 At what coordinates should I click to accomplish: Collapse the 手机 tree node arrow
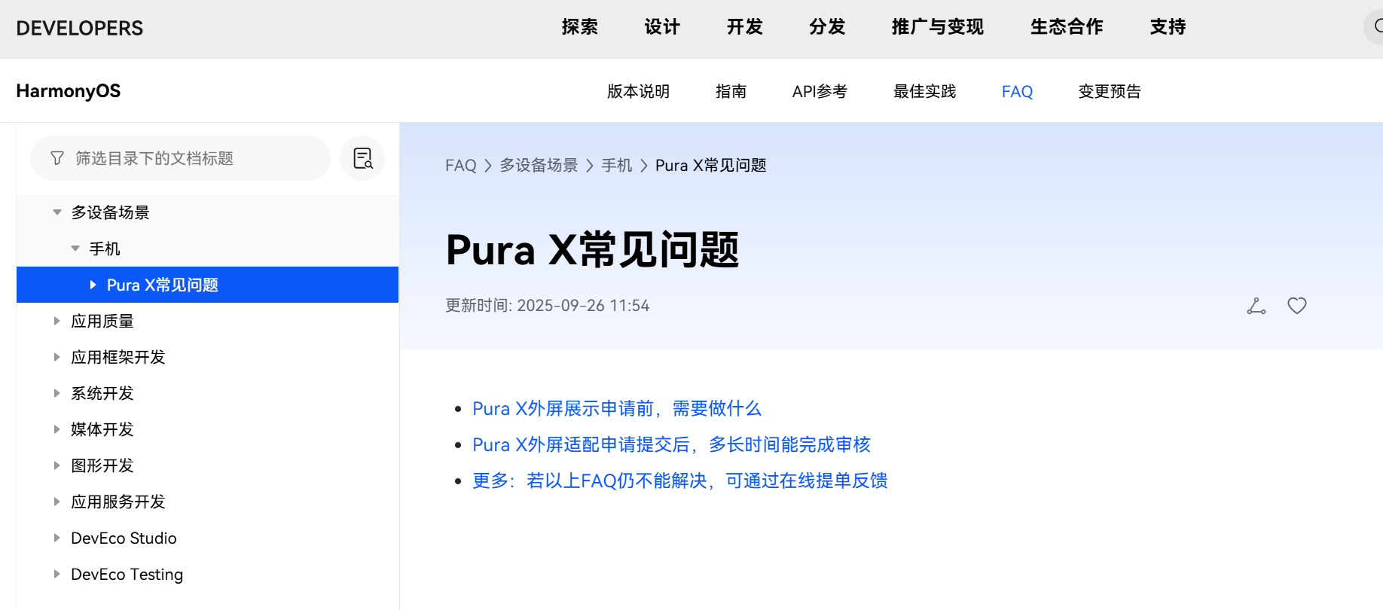(x=75, y=249)
